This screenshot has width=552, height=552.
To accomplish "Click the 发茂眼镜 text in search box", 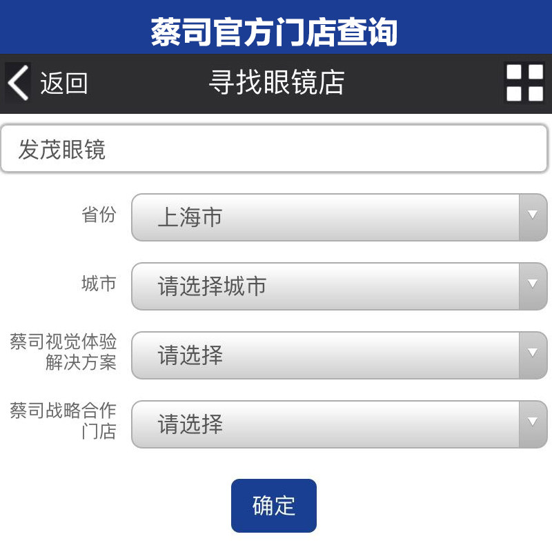I will click(62, 149).
